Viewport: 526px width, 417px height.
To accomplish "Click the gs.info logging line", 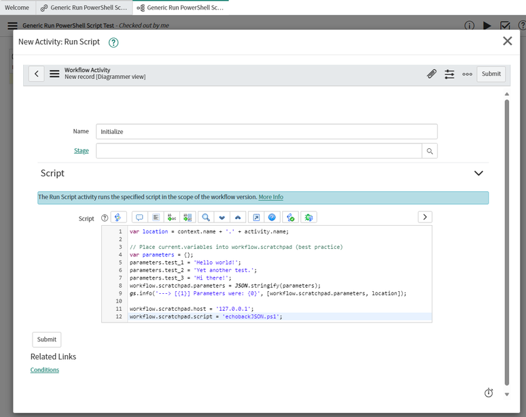I will point(279,293).
